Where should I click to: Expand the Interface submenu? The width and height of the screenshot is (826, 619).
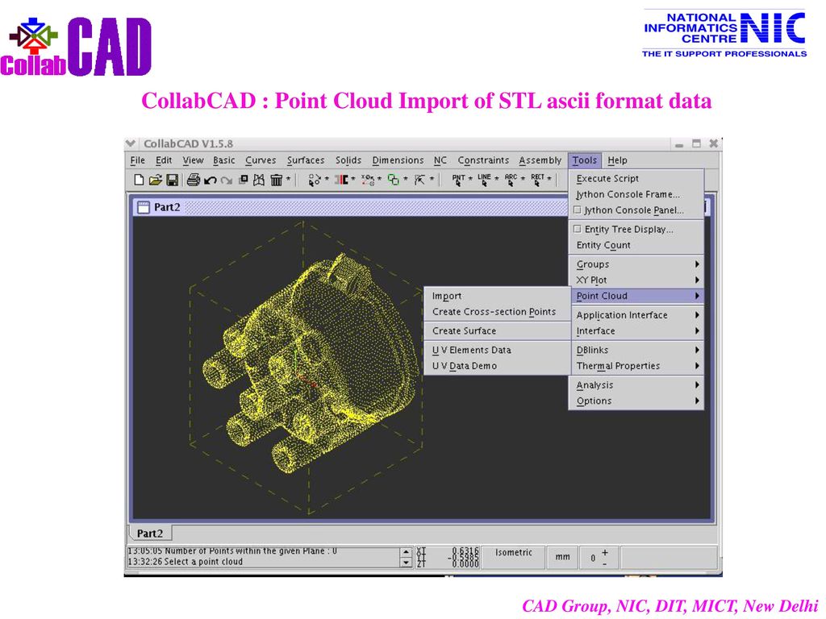pyautogui.click(x=636, y=330)
